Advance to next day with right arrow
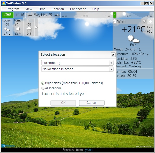Screen dimensions: 155x153 [x=57, y=15]
